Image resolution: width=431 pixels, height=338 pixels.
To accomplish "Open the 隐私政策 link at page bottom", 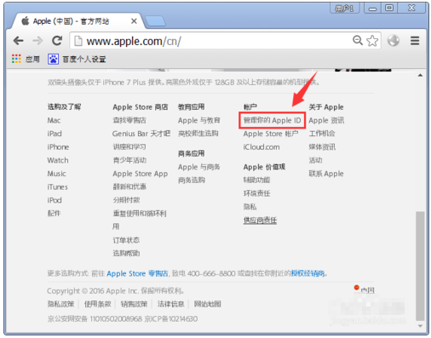I will click(60, 304).
